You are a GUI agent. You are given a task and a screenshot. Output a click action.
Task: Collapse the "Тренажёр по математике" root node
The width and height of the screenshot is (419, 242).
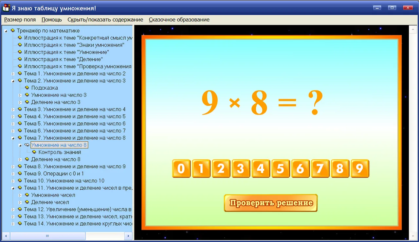6,31
